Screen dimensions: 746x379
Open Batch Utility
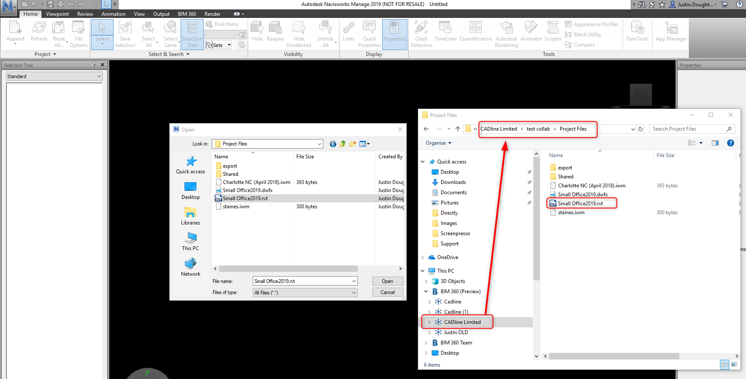[583, 35]
